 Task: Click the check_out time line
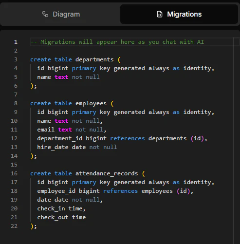click(x=61, y=217)
